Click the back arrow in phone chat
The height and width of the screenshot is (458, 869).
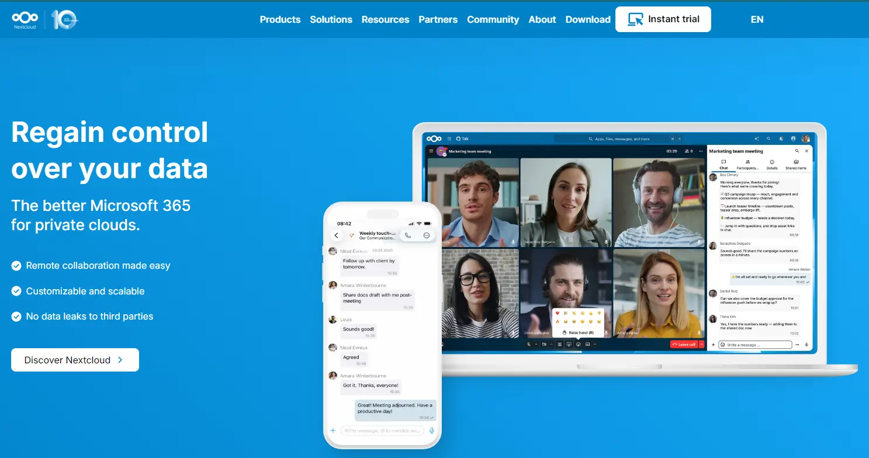(x=336, y=235)
